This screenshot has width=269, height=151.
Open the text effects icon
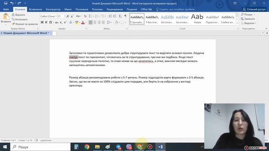click(x=71, y=22)
